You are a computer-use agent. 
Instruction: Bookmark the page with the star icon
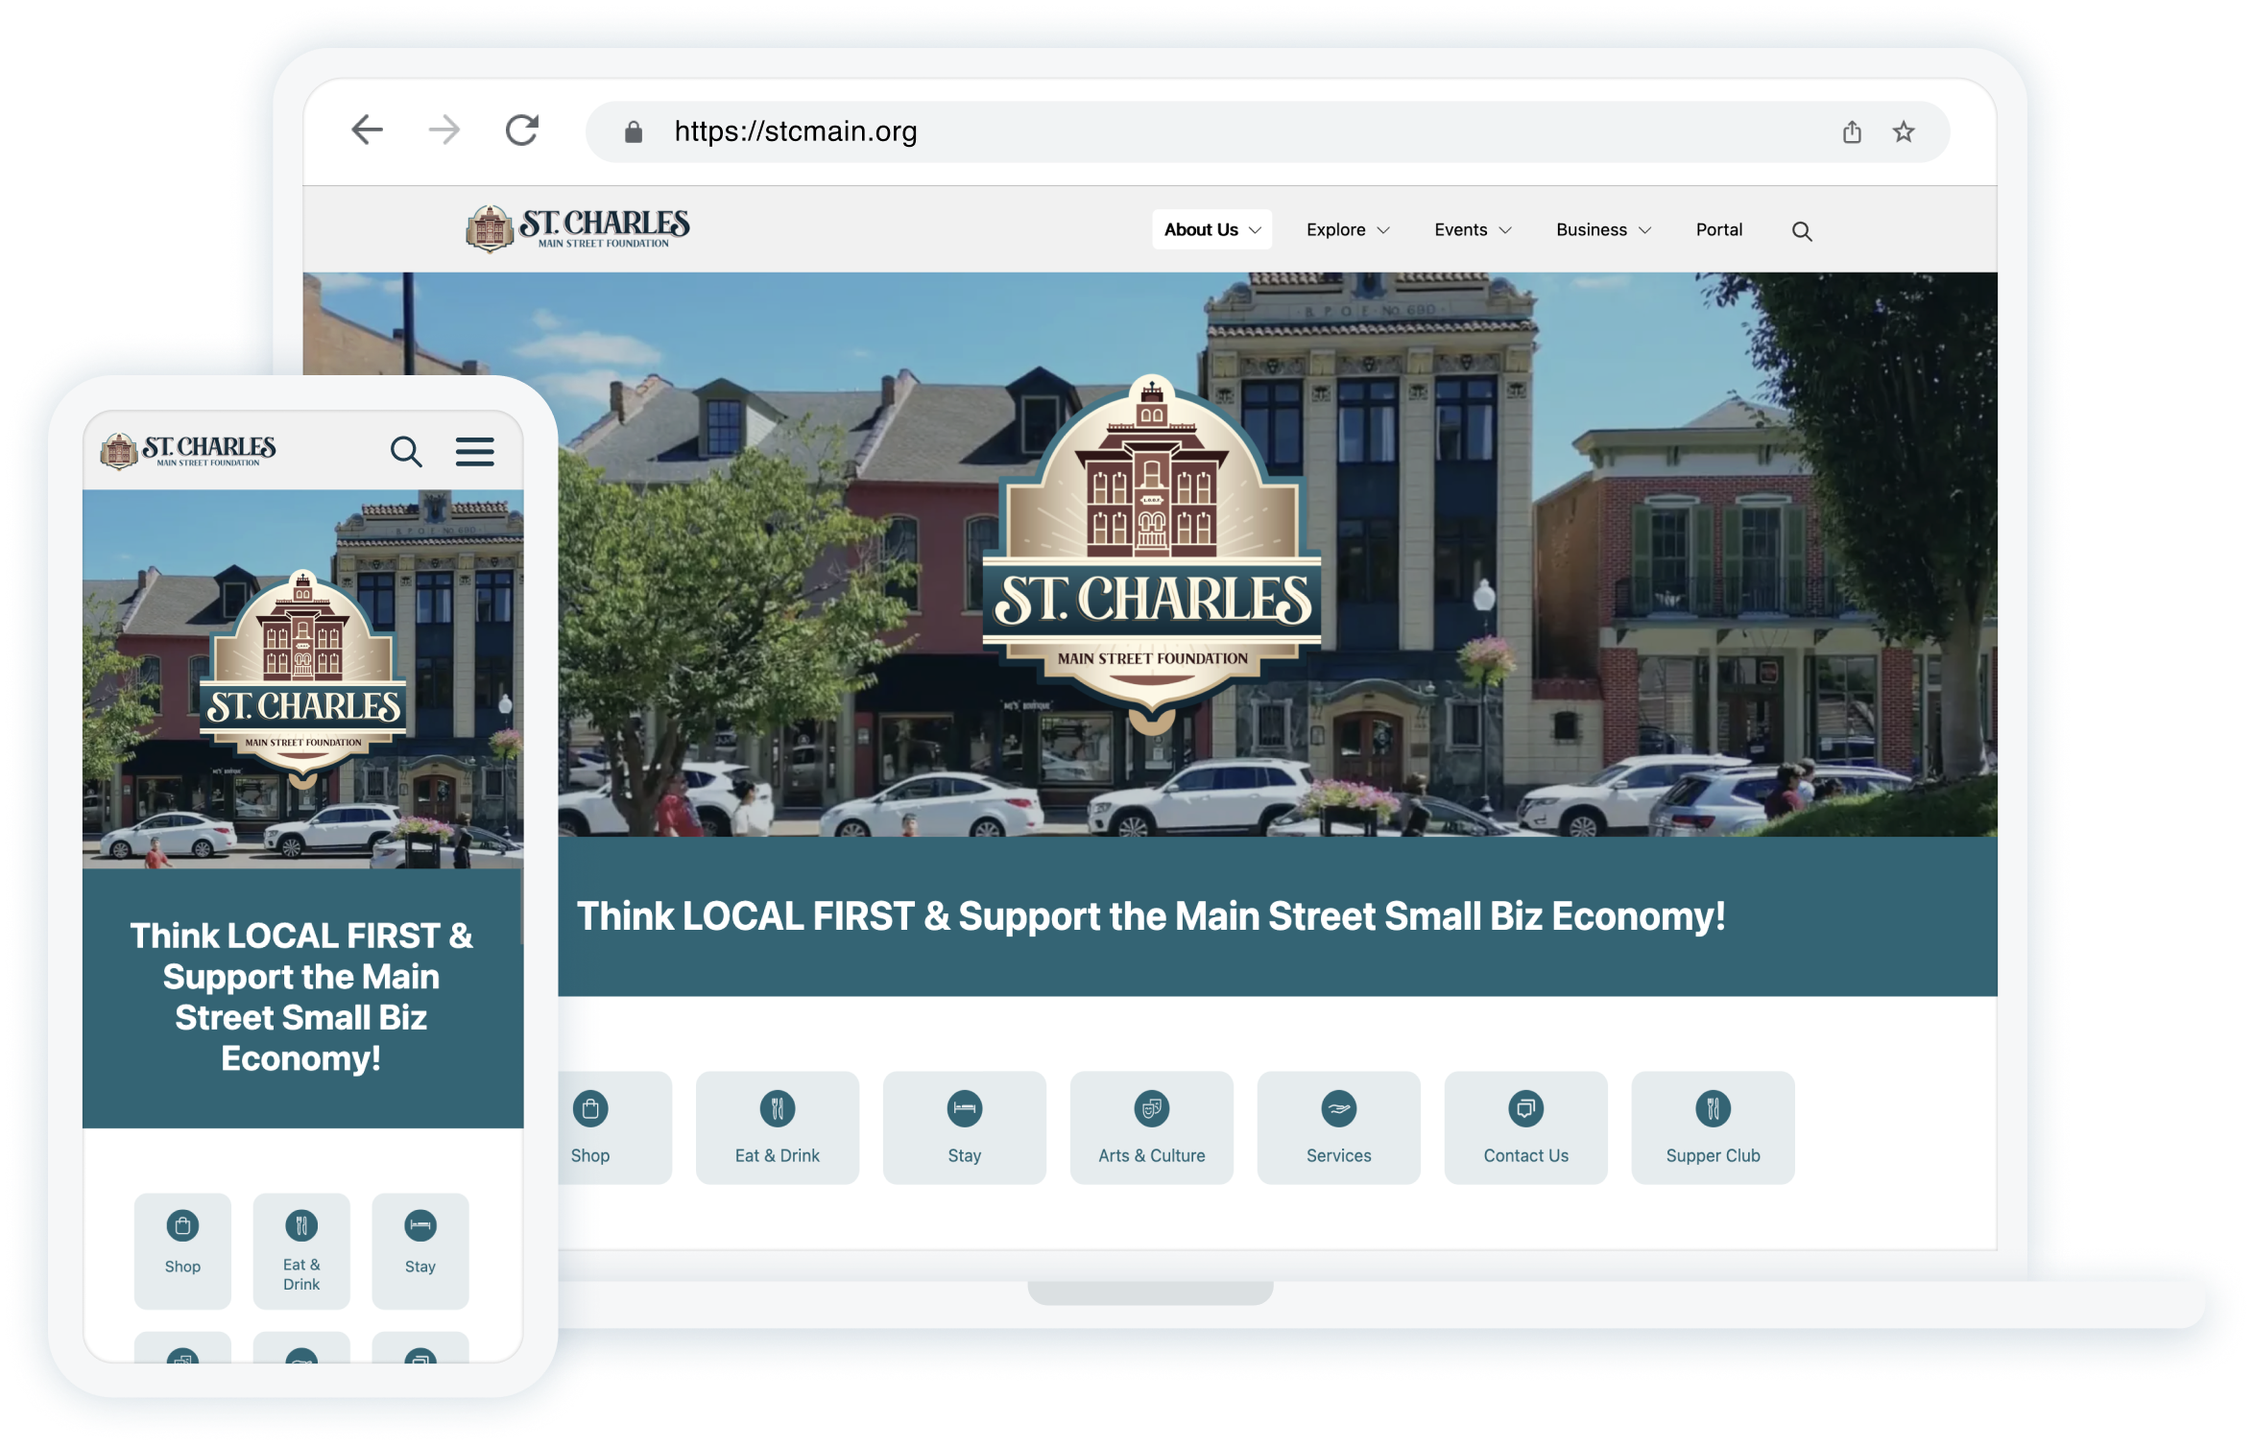(x=1904, y=131)
